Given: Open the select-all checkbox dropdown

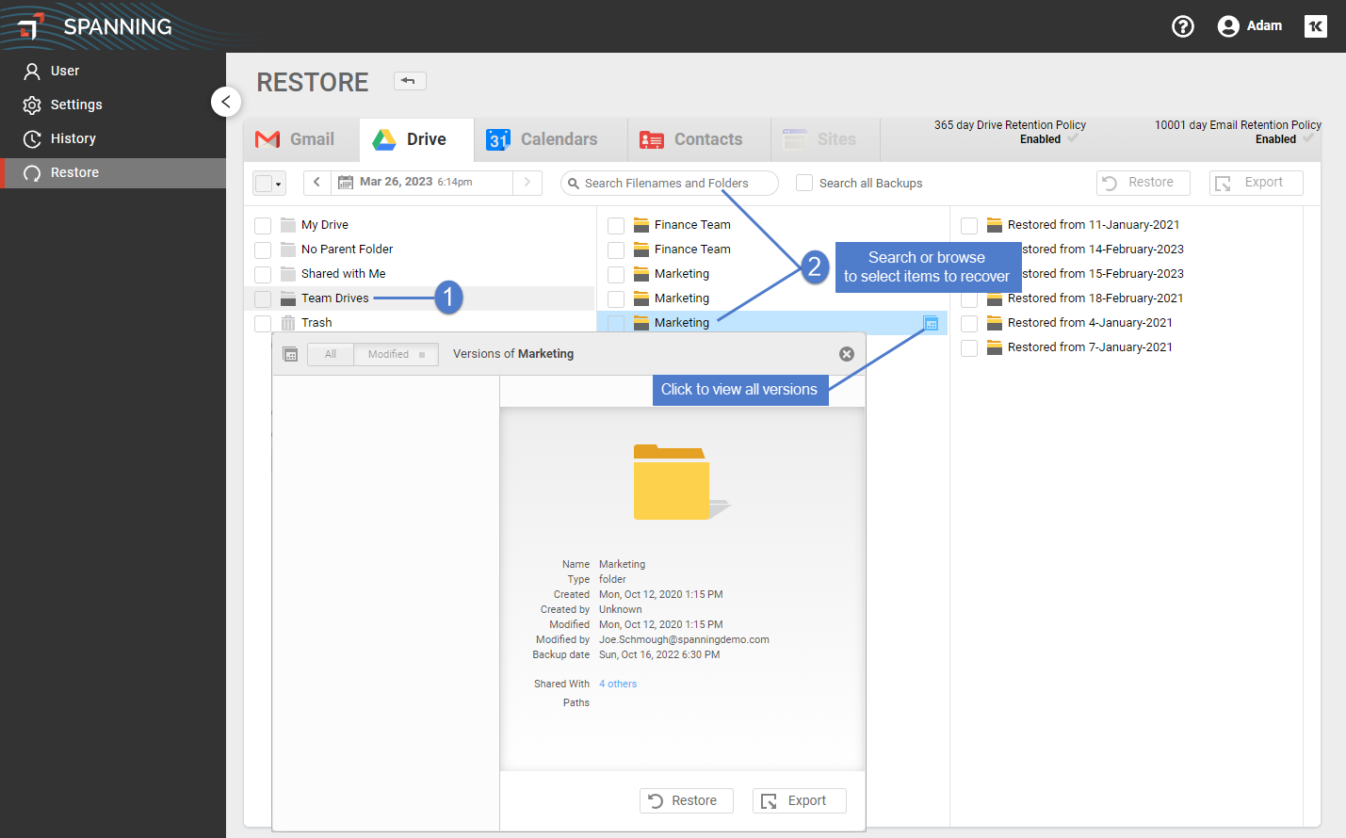Looking at the screenshot, I should [269, 184].
